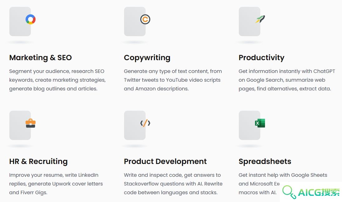342x202 pixels.
Task: Select the Productivity heading
Action: [262, 58]
